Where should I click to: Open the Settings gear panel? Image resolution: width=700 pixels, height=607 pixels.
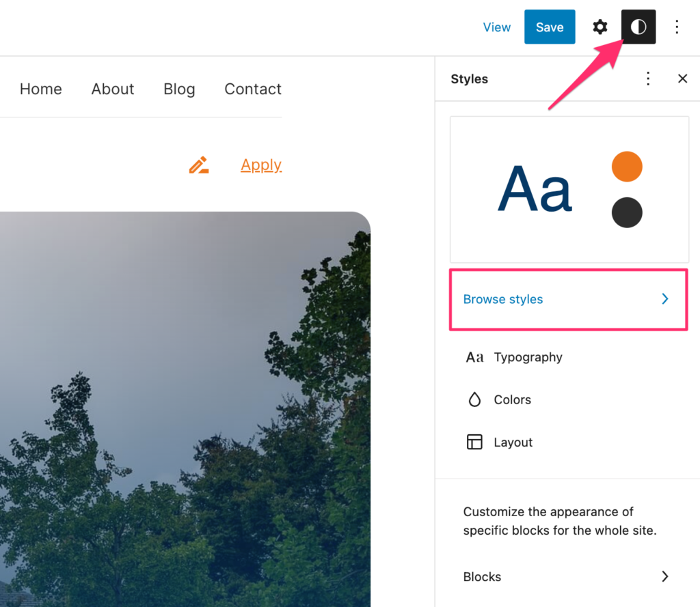pos(600,27)
